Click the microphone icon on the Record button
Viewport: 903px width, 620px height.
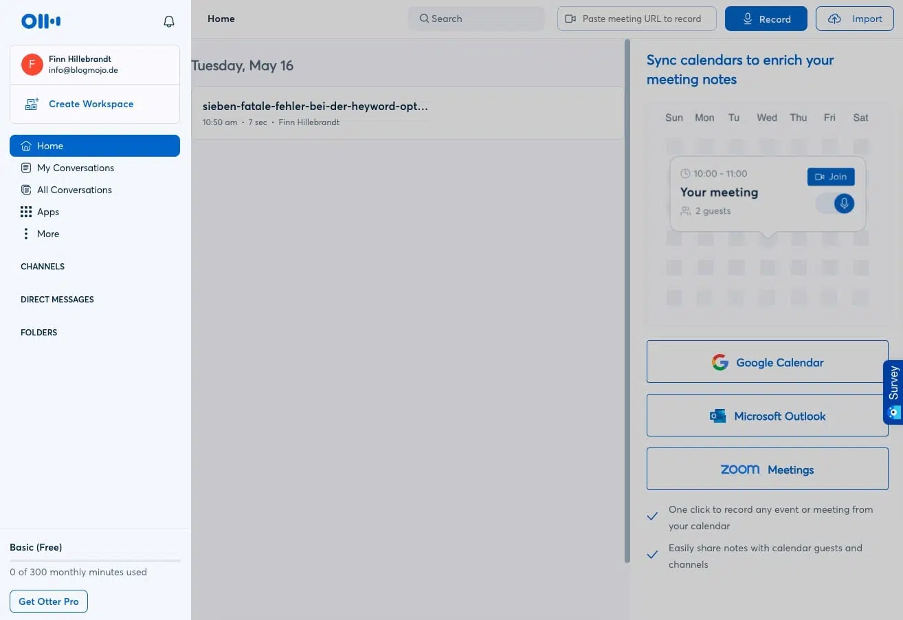click(x=748, y=19)
